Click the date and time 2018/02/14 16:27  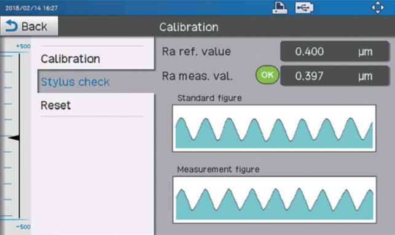[x=31, y=8]
